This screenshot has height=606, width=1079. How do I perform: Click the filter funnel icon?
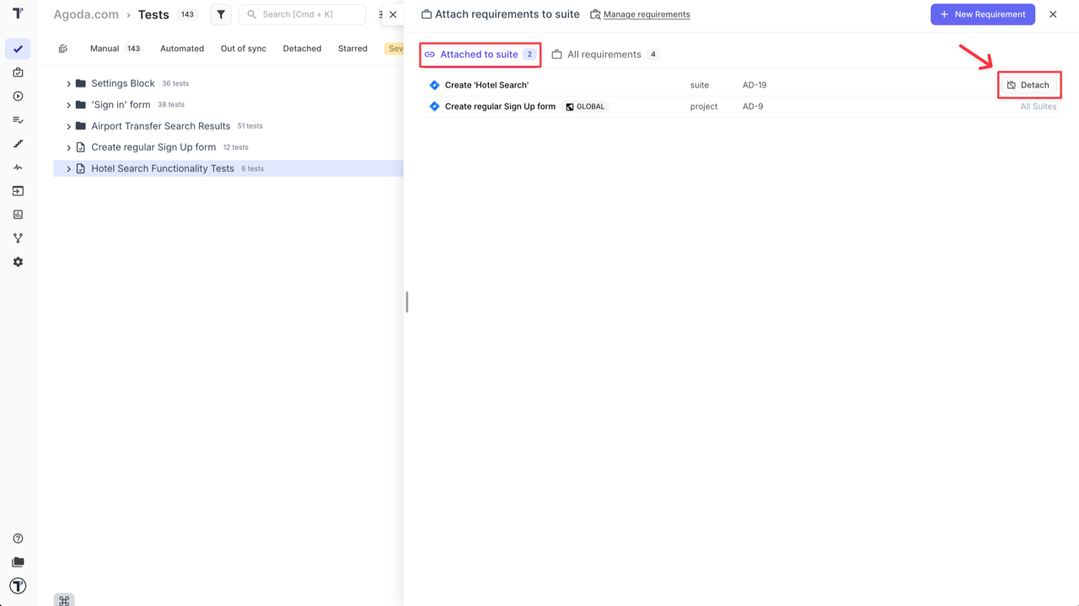point(221,14)
